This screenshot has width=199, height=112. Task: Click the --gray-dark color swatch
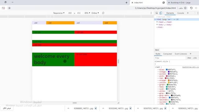point(172,96)
